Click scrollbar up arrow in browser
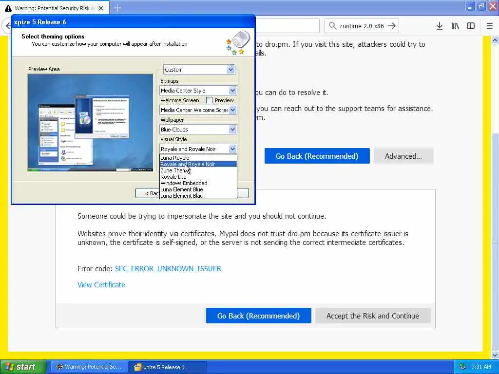This screenshot has height=374, width=499. [x=495, y=40]
